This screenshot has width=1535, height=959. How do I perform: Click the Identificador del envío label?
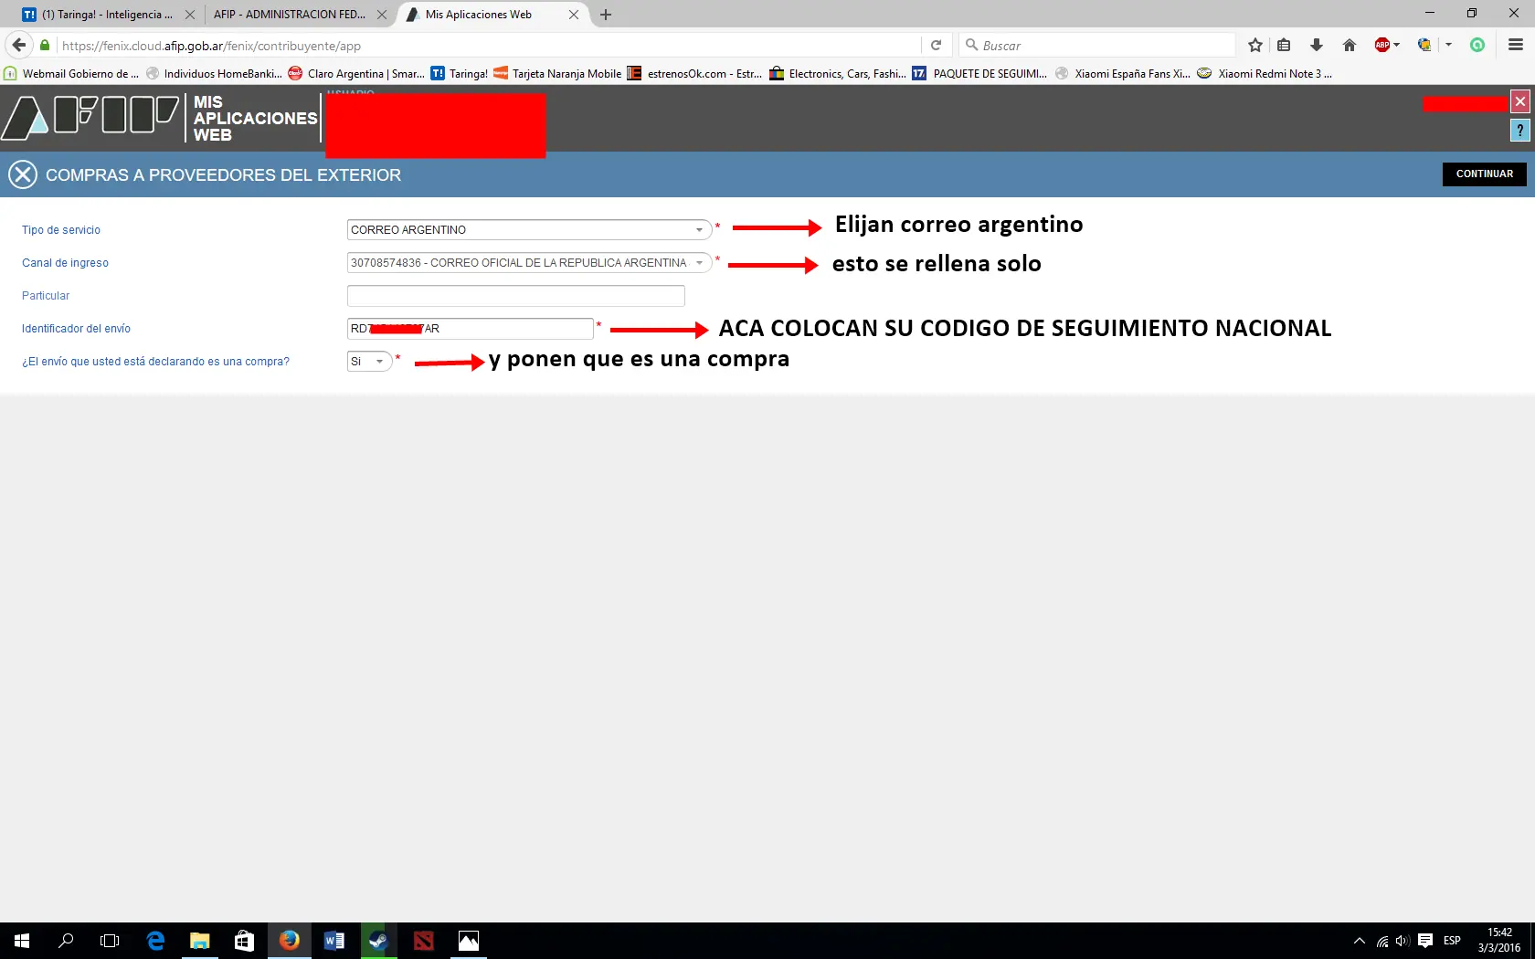(x=76, y=329)
